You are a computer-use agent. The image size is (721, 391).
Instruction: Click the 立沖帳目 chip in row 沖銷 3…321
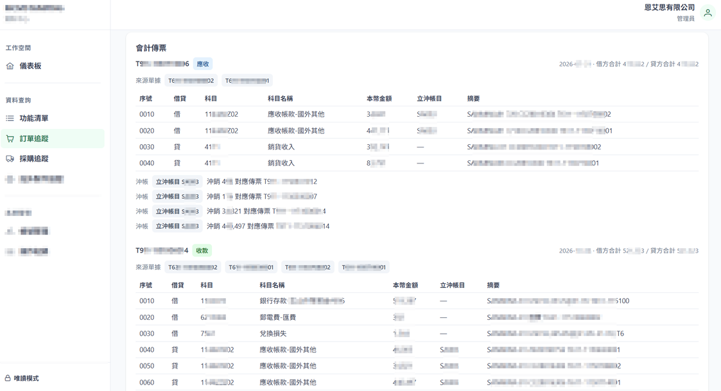click(x=177, y=212)
